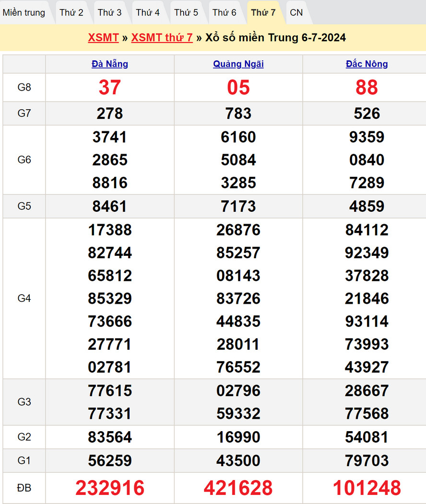Image resolution: width=426 pixels, height=504 pixels.
Task: Select the active Thứ 7 tab
Action: coord(263,12)
